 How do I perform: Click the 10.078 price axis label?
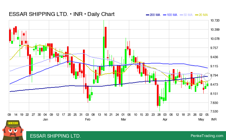point(215,39)
